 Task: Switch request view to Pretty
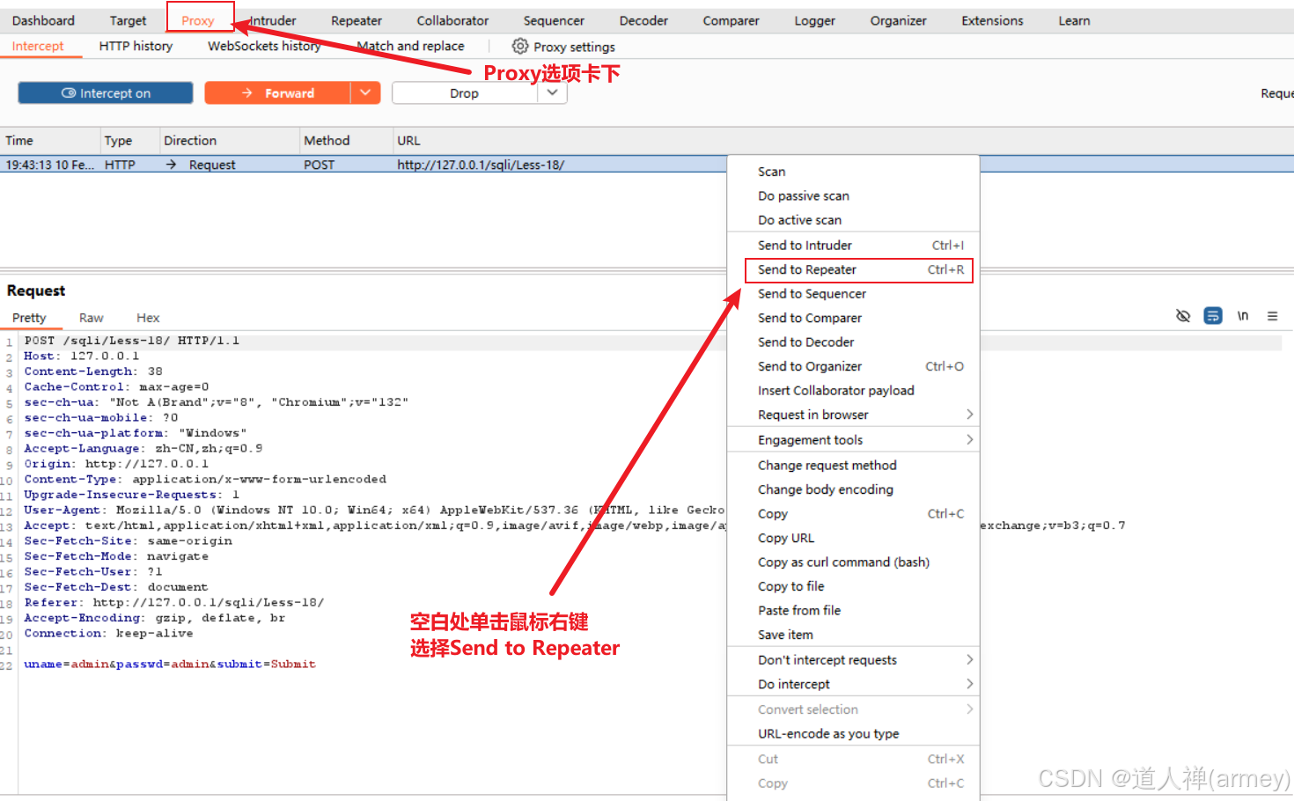pyautogui.click(x=29, y=318)
